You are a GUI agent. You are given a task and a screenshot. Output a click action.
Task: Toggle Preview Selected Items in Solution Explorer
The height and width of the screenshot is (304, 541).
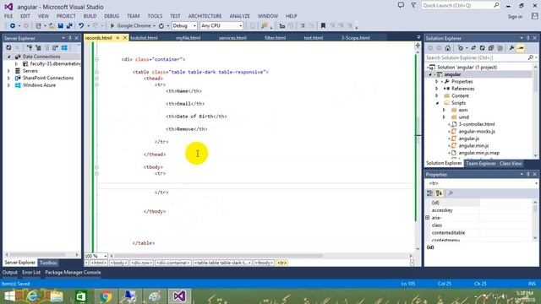coord(521,48)
